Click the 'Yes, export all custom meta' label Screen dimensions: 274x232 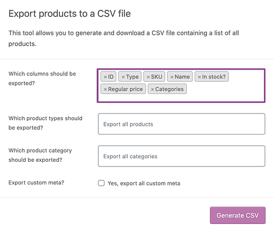[144, 183]
